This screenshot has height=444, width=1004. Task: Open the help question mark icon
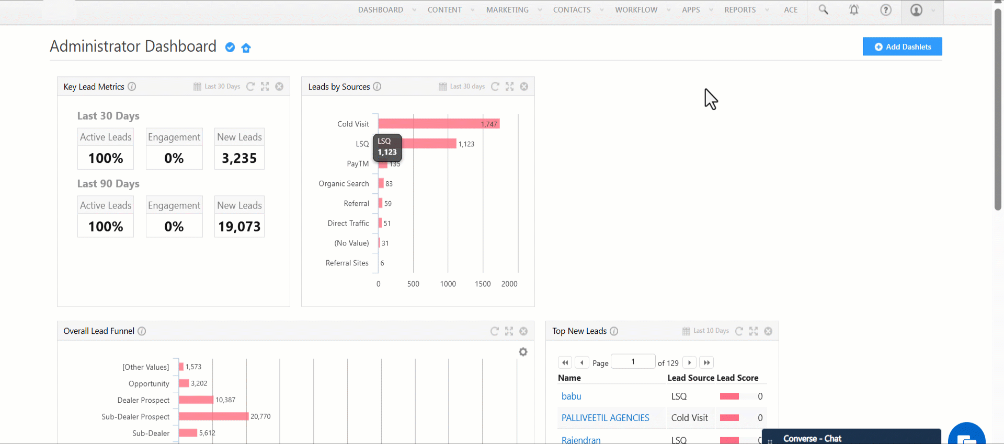click(886, 10)
